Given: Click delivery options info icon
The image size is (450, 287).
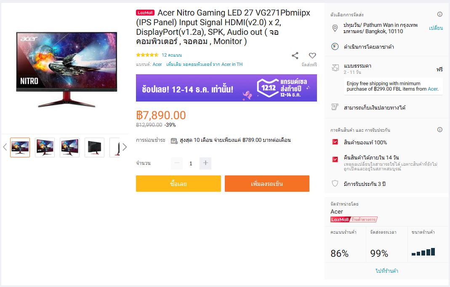Looking at the screenshot, I should tap(439, 14).
